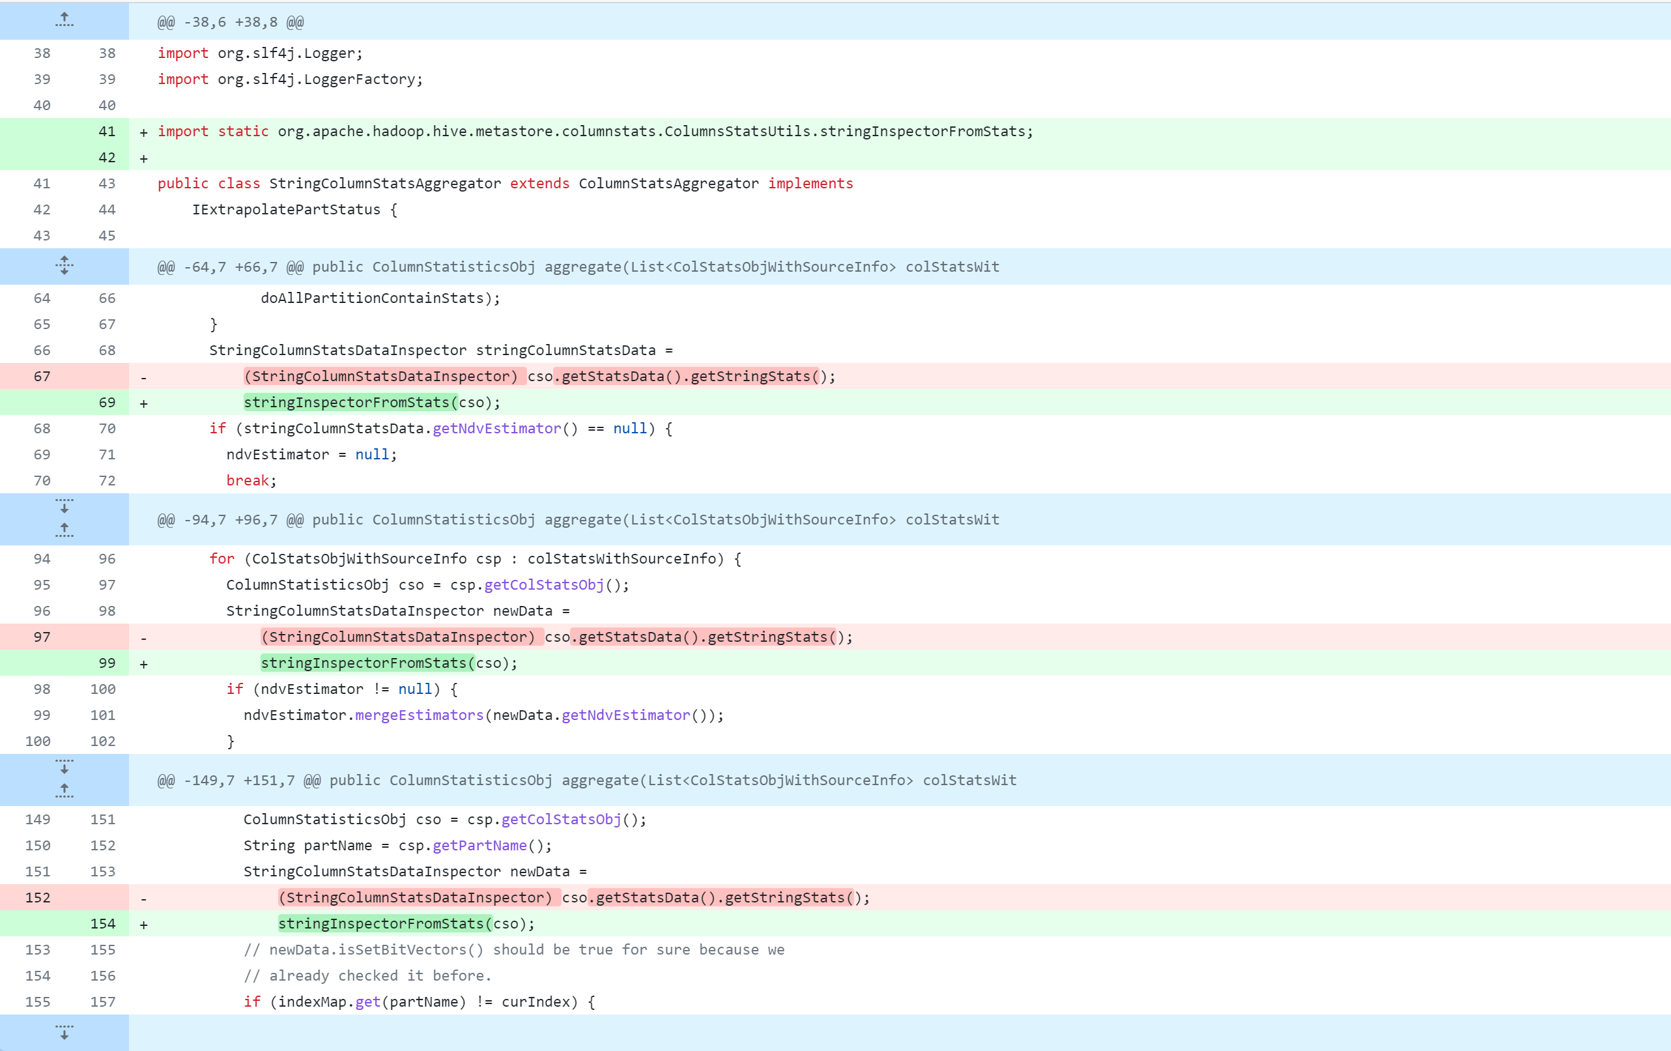Click 'import org.slf4j.Logger;' code line
This screenshot has height=1051, width=1671.
point(260,53)
